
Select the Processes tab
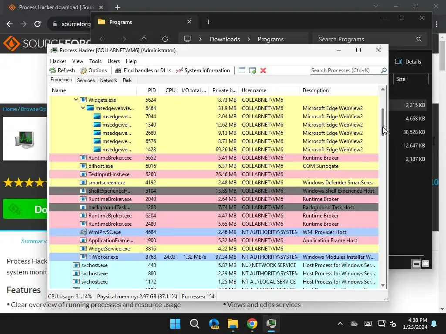tap(61, 80)
